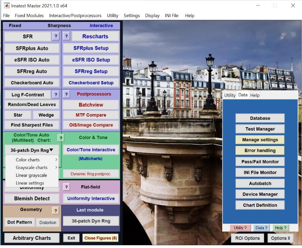302x248 pixels.
Task: Switch to the Help tab in side panel
Action: pyautogui.click(x=255, y=95)
